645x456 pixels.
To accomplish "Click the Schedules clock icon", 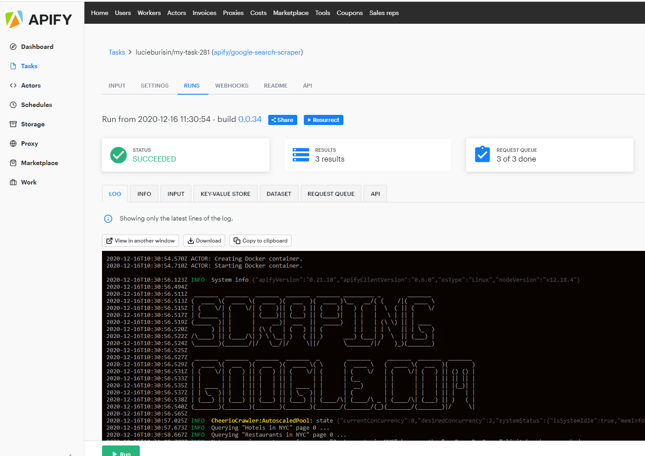I will click(13, 105).
